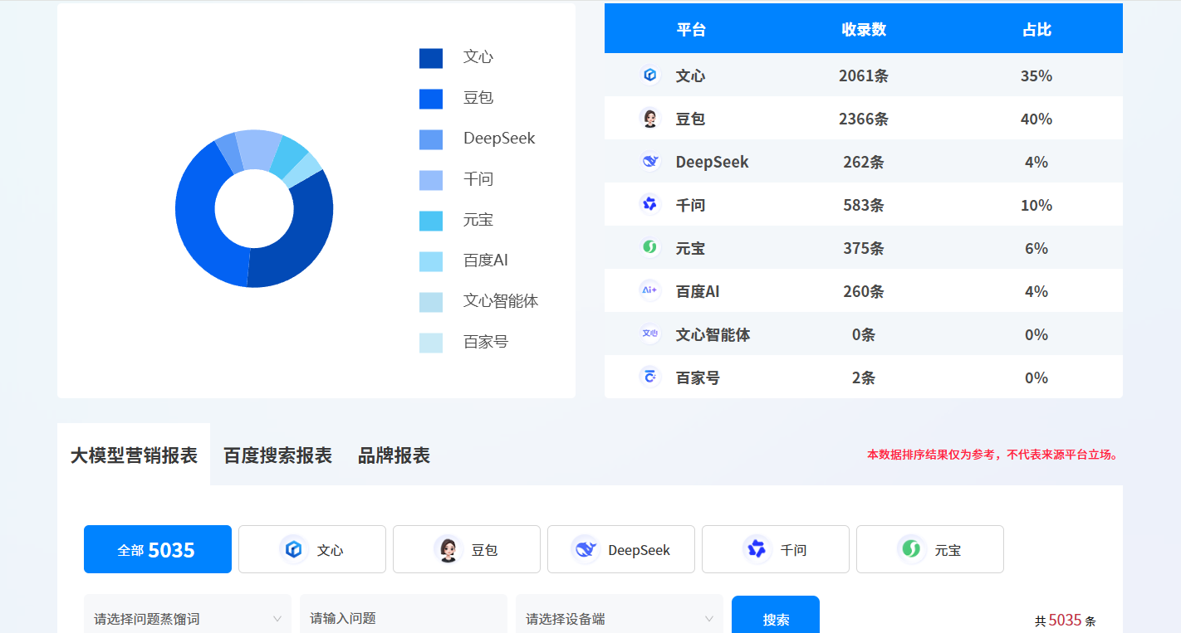Click the 请输入问题 input field
Viewport: 1181px width, 633px height.
pyautogui.click(x=403, y=618)
